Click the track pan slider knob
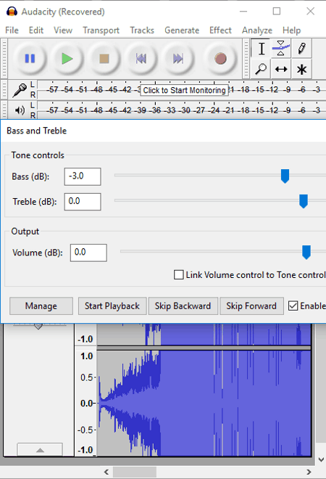 pyautogui.click(x=38, y=327)
